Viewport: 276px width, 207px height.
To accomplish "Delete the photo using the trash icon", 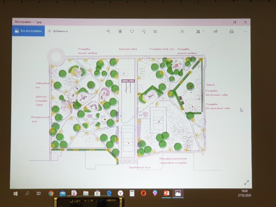I will [120, 31].
